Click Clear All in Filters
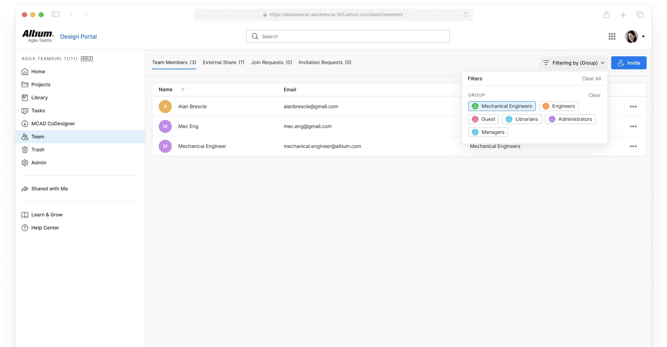 (x=591, y=79)
